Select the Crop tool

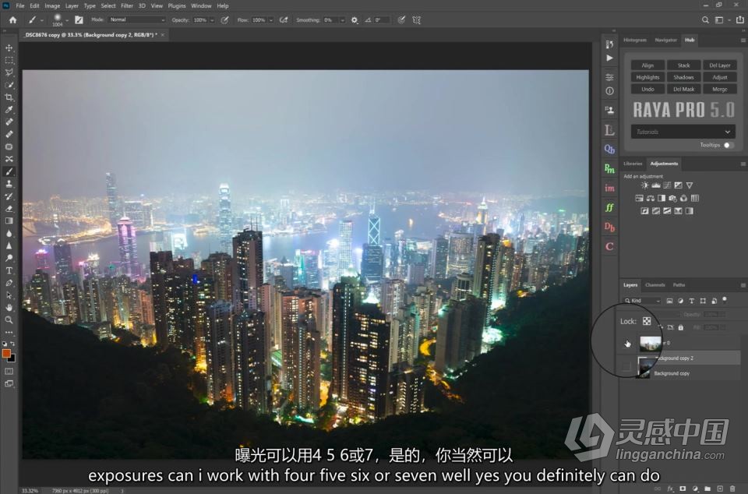(9, 97)
